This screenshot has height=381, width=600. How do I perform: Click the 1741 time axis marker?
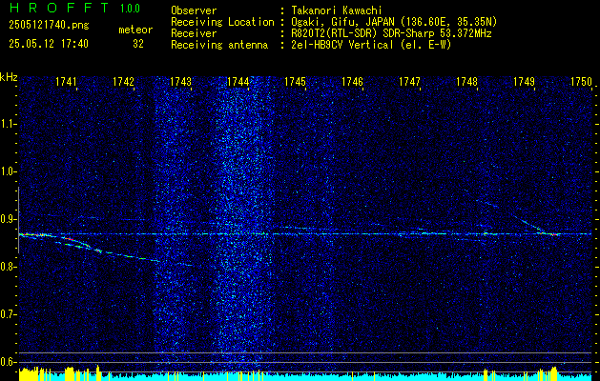(66, 82)
